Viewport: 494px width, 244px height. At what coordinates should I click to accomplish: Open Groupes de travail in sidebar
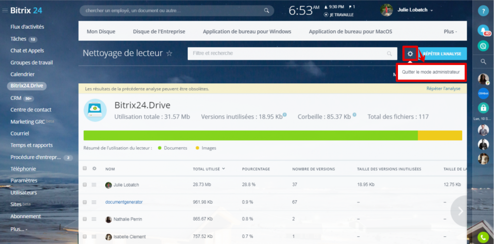tap(31, 63)
